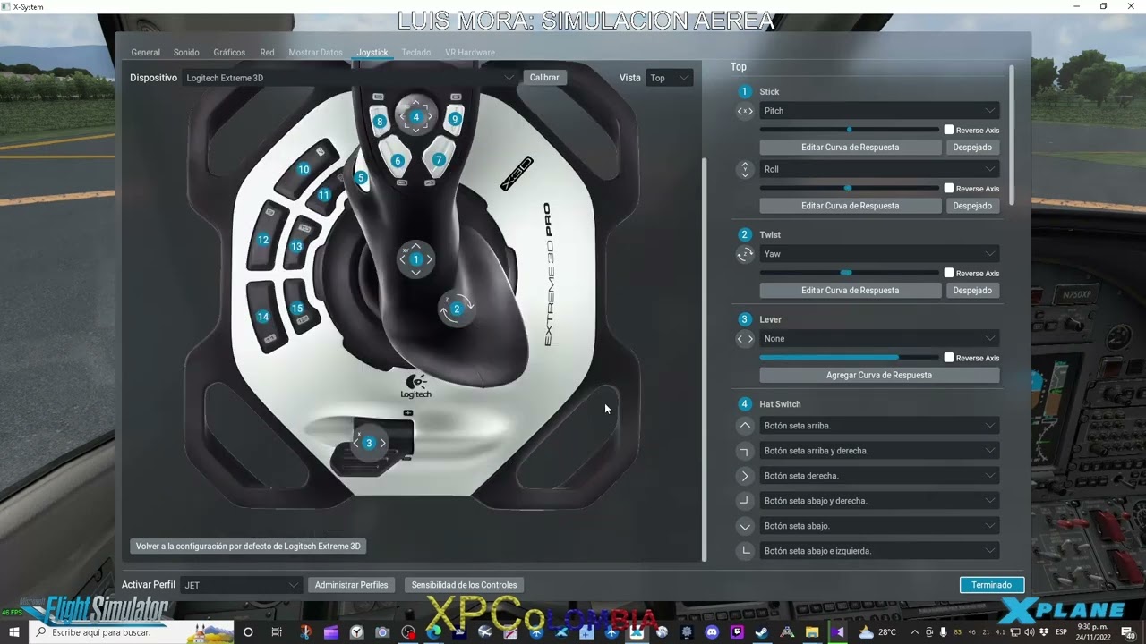Open the Yaw axis assignment dropdown
The height and width of the screenshot is (644, 1146).
[x=879, y=254]
